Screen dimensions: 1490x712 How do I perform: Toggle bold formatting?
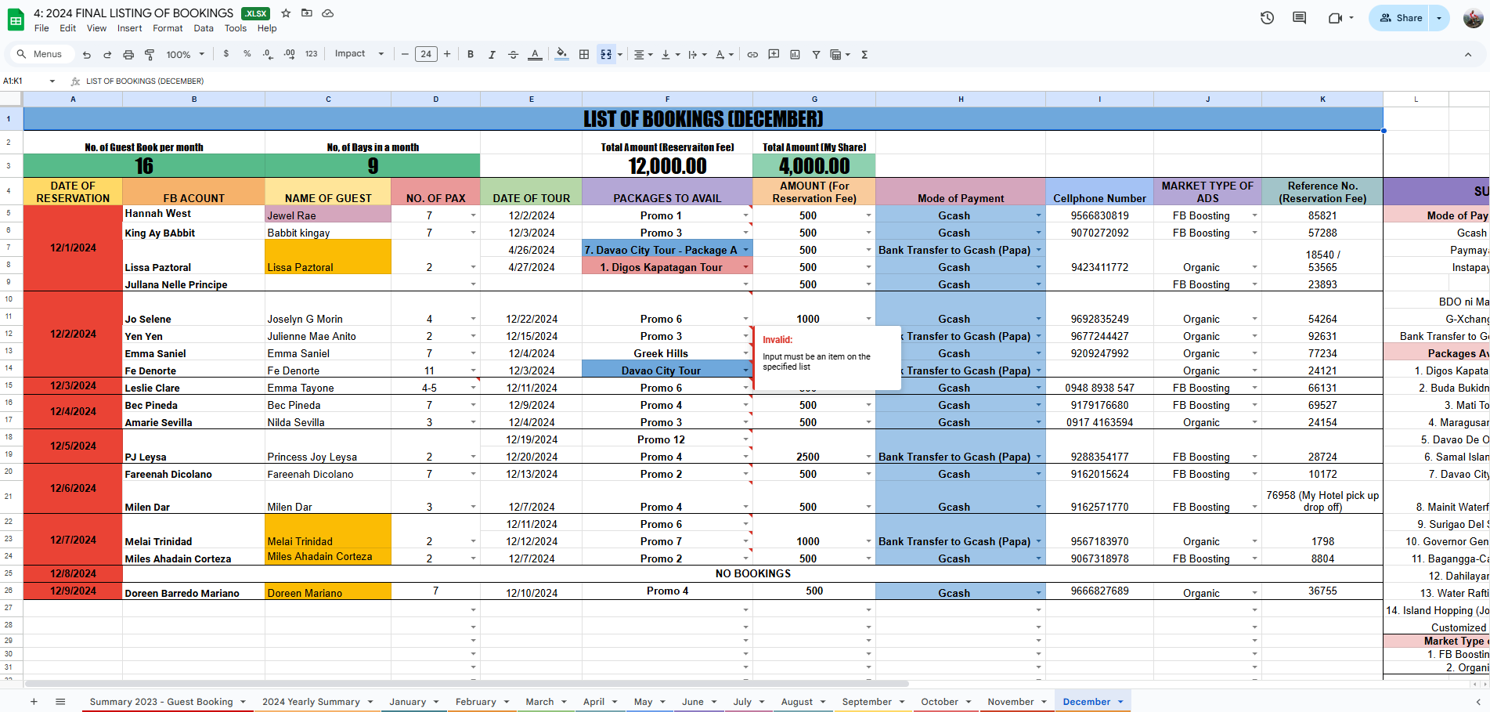coord(471,54)
